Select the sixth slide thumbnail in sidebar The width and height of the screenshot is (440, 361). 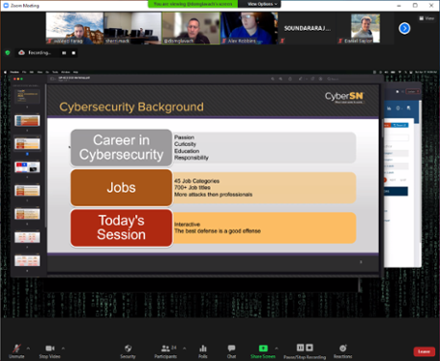[27, 214]
